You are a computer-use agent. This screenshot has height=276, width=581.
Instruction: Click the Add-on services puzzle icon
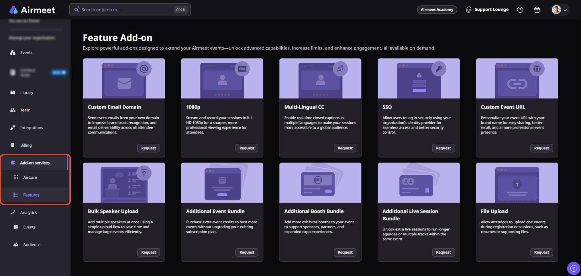point(13,163)
